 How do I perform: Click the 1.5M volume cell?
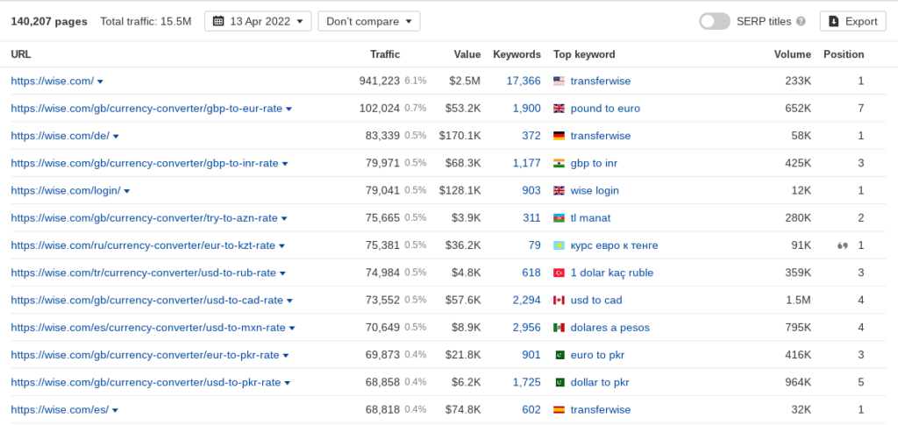(x=798, y=301)
